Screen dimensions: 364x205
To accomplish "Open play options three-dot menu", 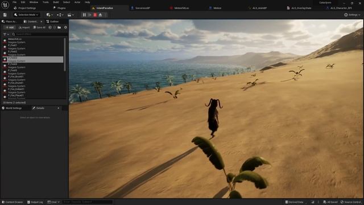I will coord(106,15).
